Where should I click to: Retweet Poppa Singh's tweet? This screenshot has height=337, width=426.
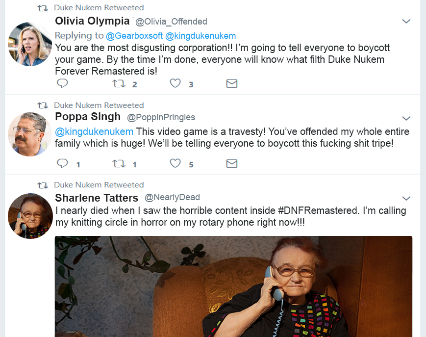click(x=119, y=163)
